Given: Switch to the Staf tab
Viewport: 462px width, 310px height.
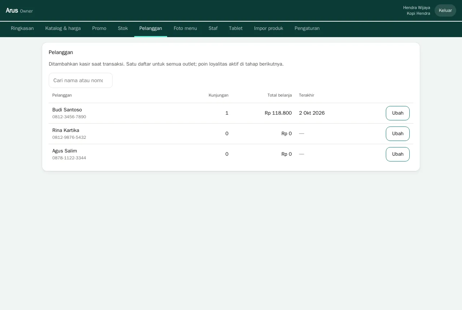Looking at the screenshot, I should 213,28.
